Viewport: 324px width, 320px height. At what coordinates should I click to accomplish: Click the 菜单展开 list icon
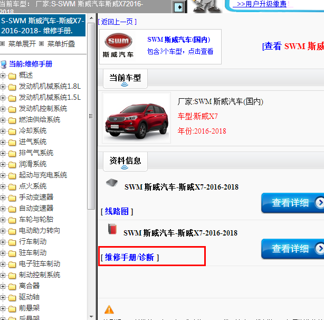pos(3,44)
